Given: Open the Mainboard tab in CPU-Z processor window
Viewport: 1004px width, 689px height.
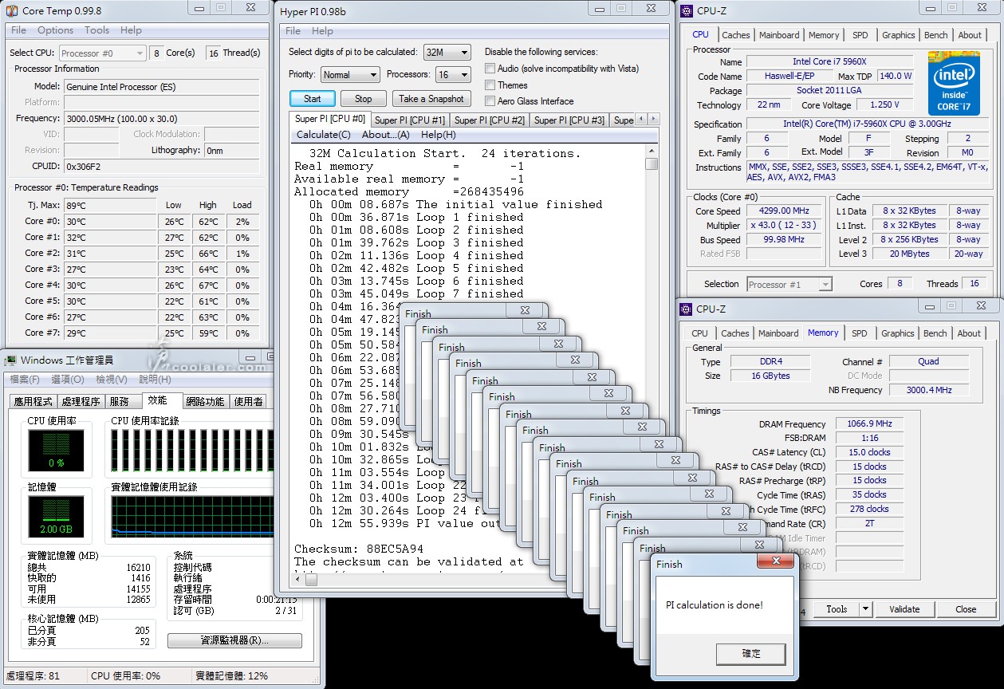Looking at the screenshot, I should 779,35.
